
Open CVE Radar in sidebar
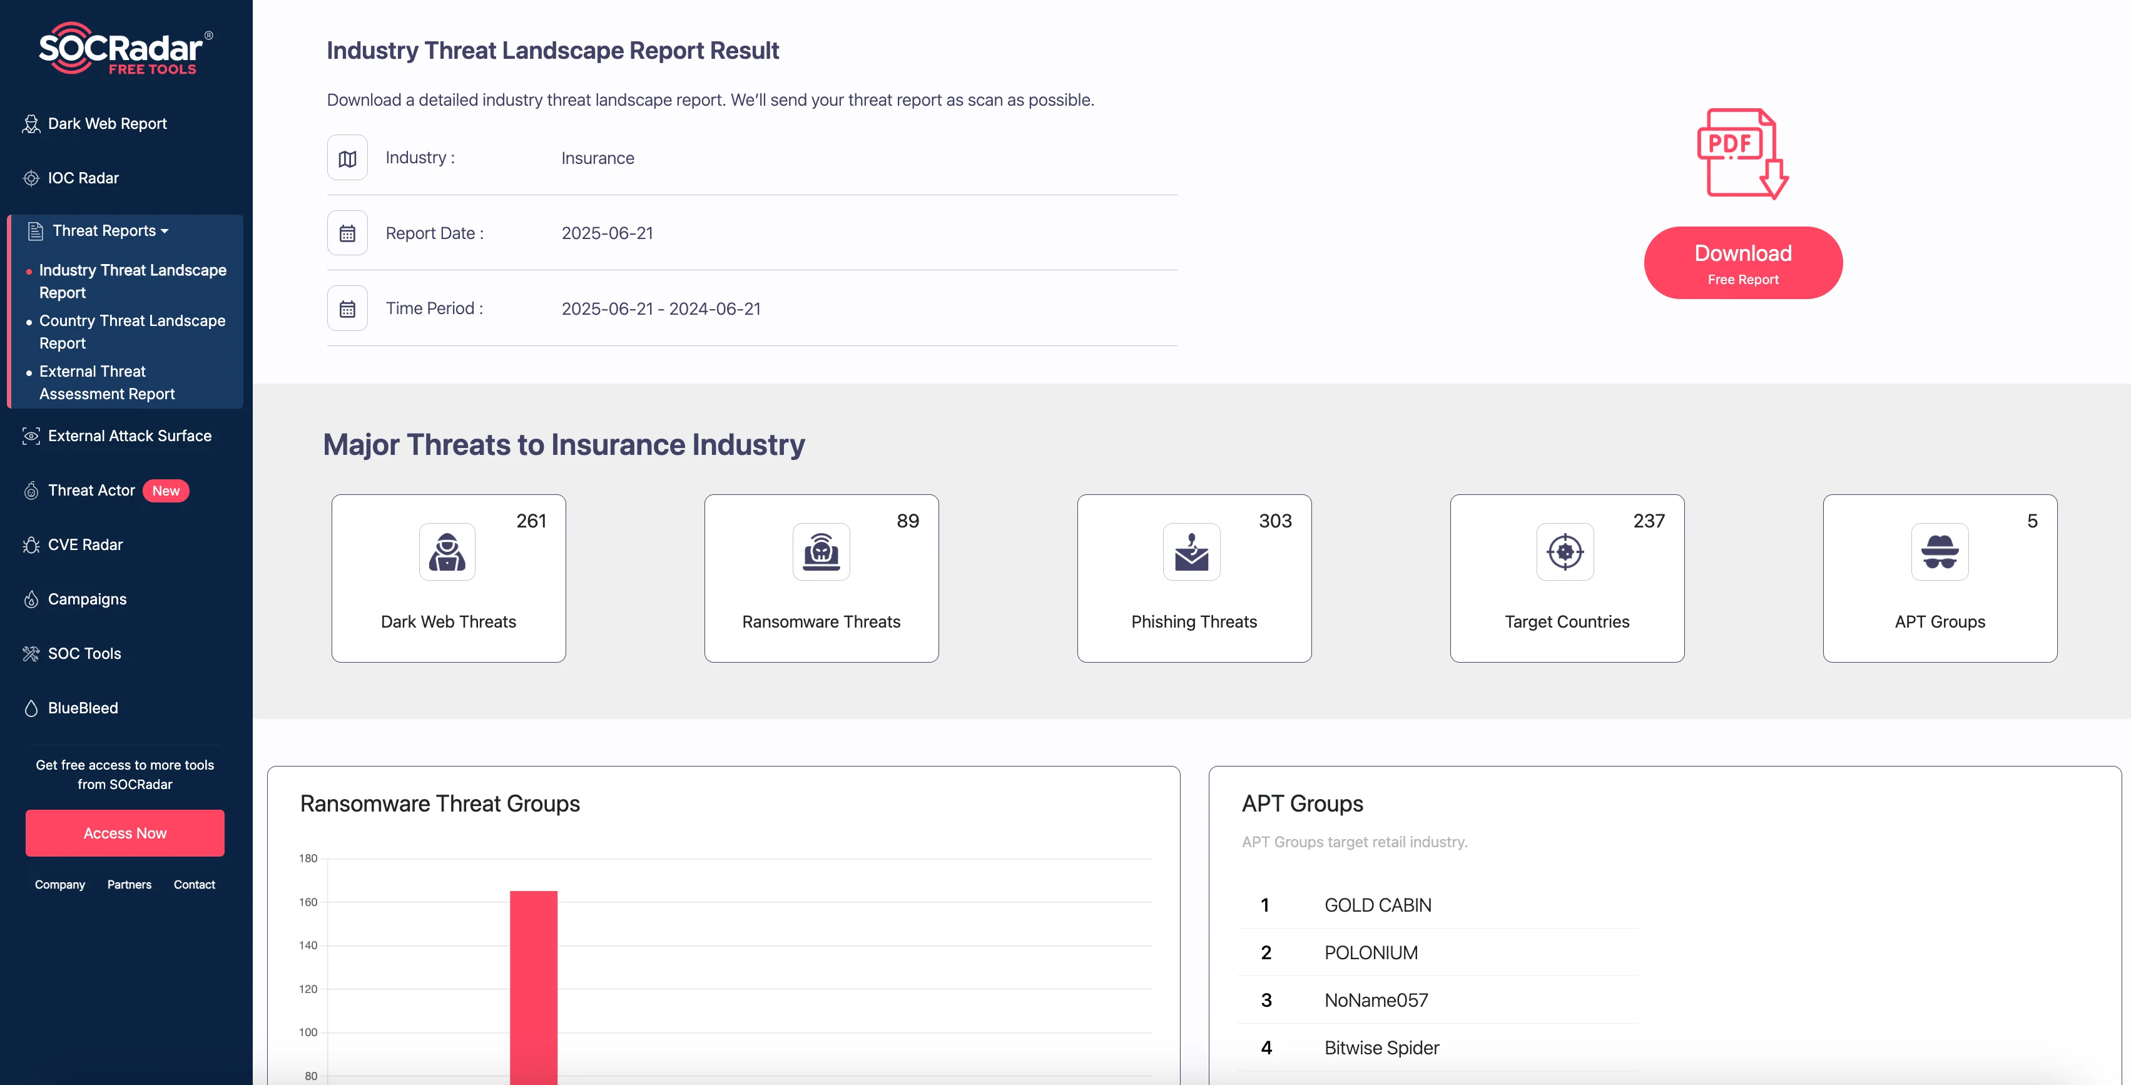click(x=85, y=546)
